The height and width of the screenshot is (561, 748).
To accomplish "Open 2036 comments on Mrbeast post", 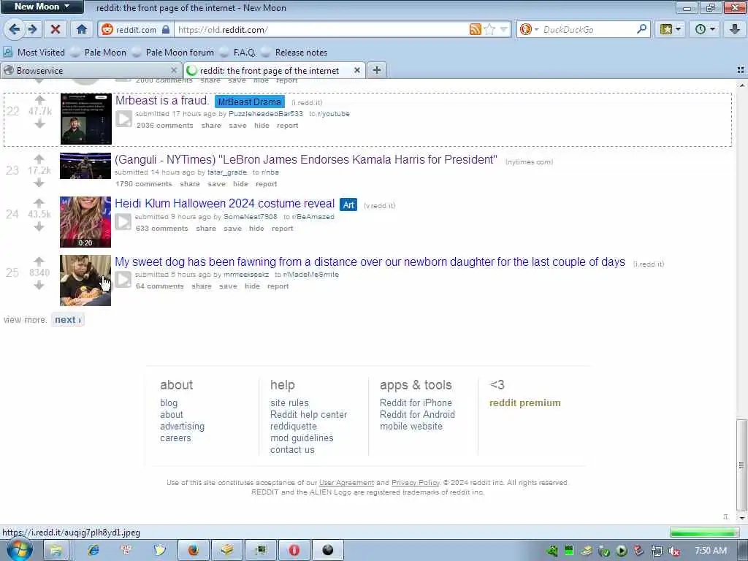I will click(165, 126).
